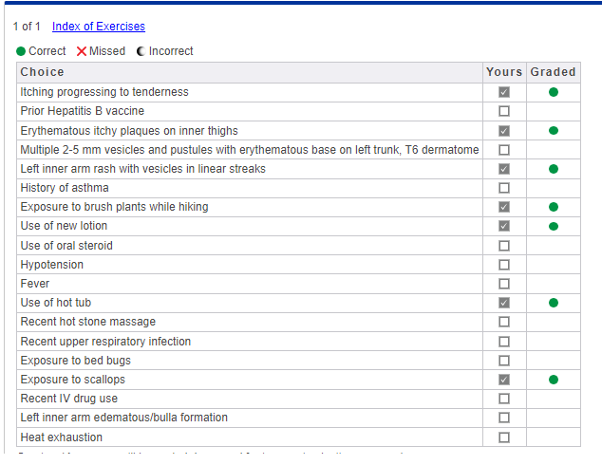Check the Recent hot stone massage box
The image size is (602, 465).
click(x=504, y=322)
